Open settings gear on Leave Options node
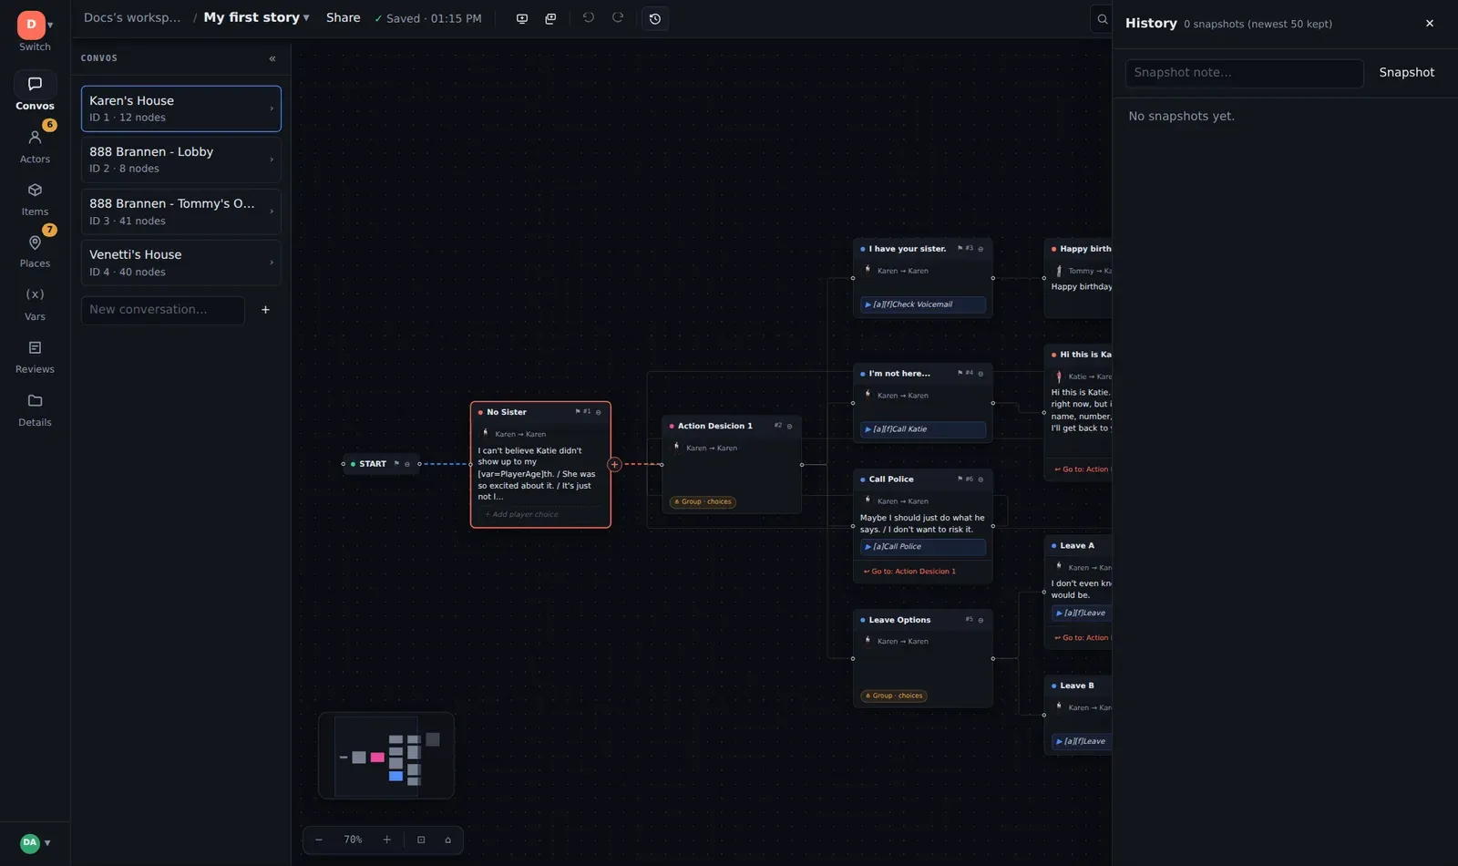The height and width of the screenshot is (866, 1458). 981,621
